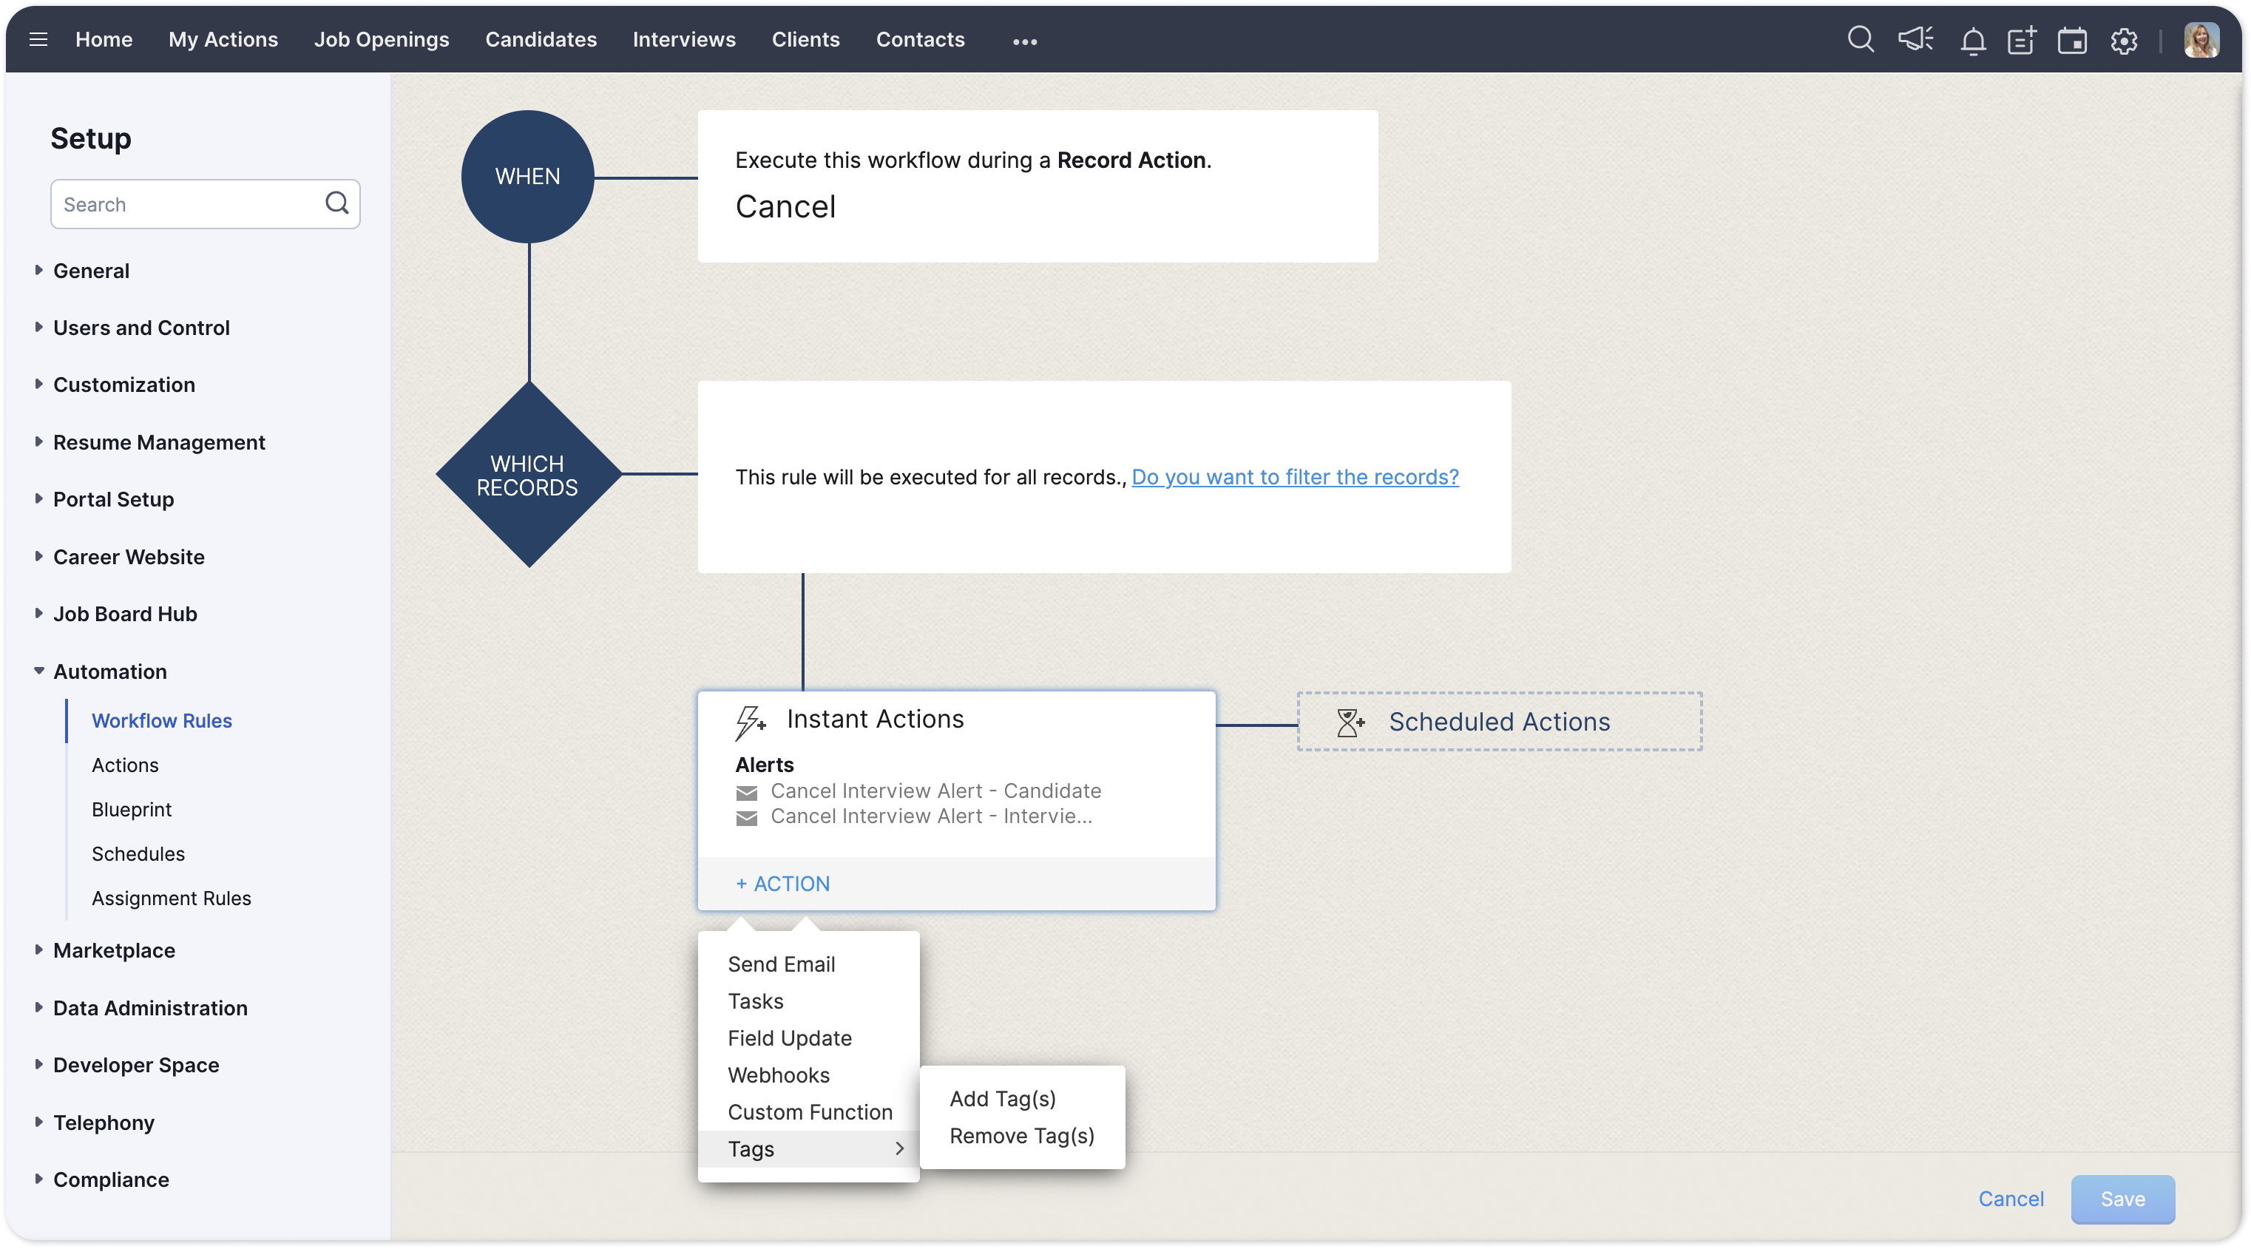The image size is (2251, 1249).
Task: Click the quick create record icon
Action: 2021,41
